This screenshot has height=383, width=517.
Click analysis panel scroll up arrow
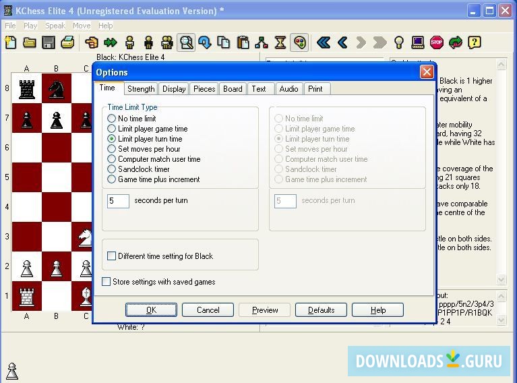(501, 64)
